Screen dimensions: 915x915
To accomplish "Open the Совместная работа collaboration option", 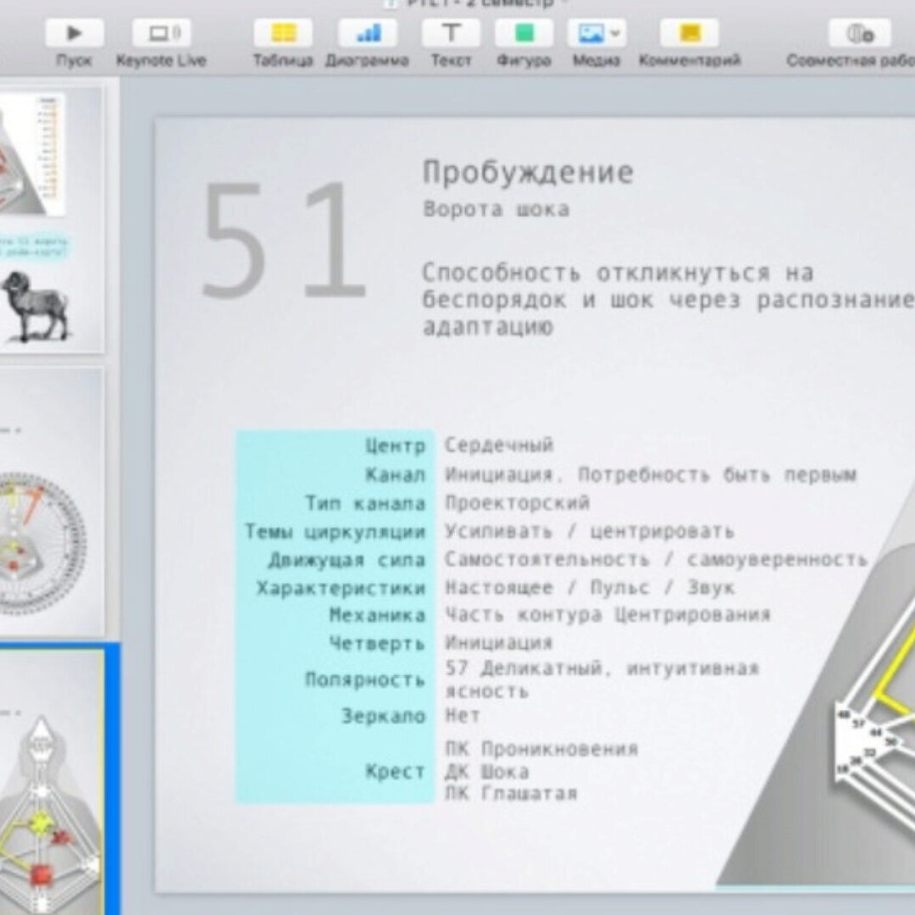I will tap(859, 34).
